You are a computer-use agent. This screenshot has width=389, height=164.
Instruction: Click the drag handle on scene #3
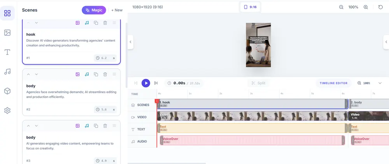click(x=114, y=126)
